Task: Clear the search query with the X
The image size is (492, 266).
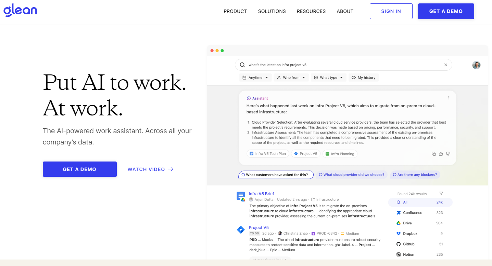Action: pyautogui.click(x=446, y=65)
